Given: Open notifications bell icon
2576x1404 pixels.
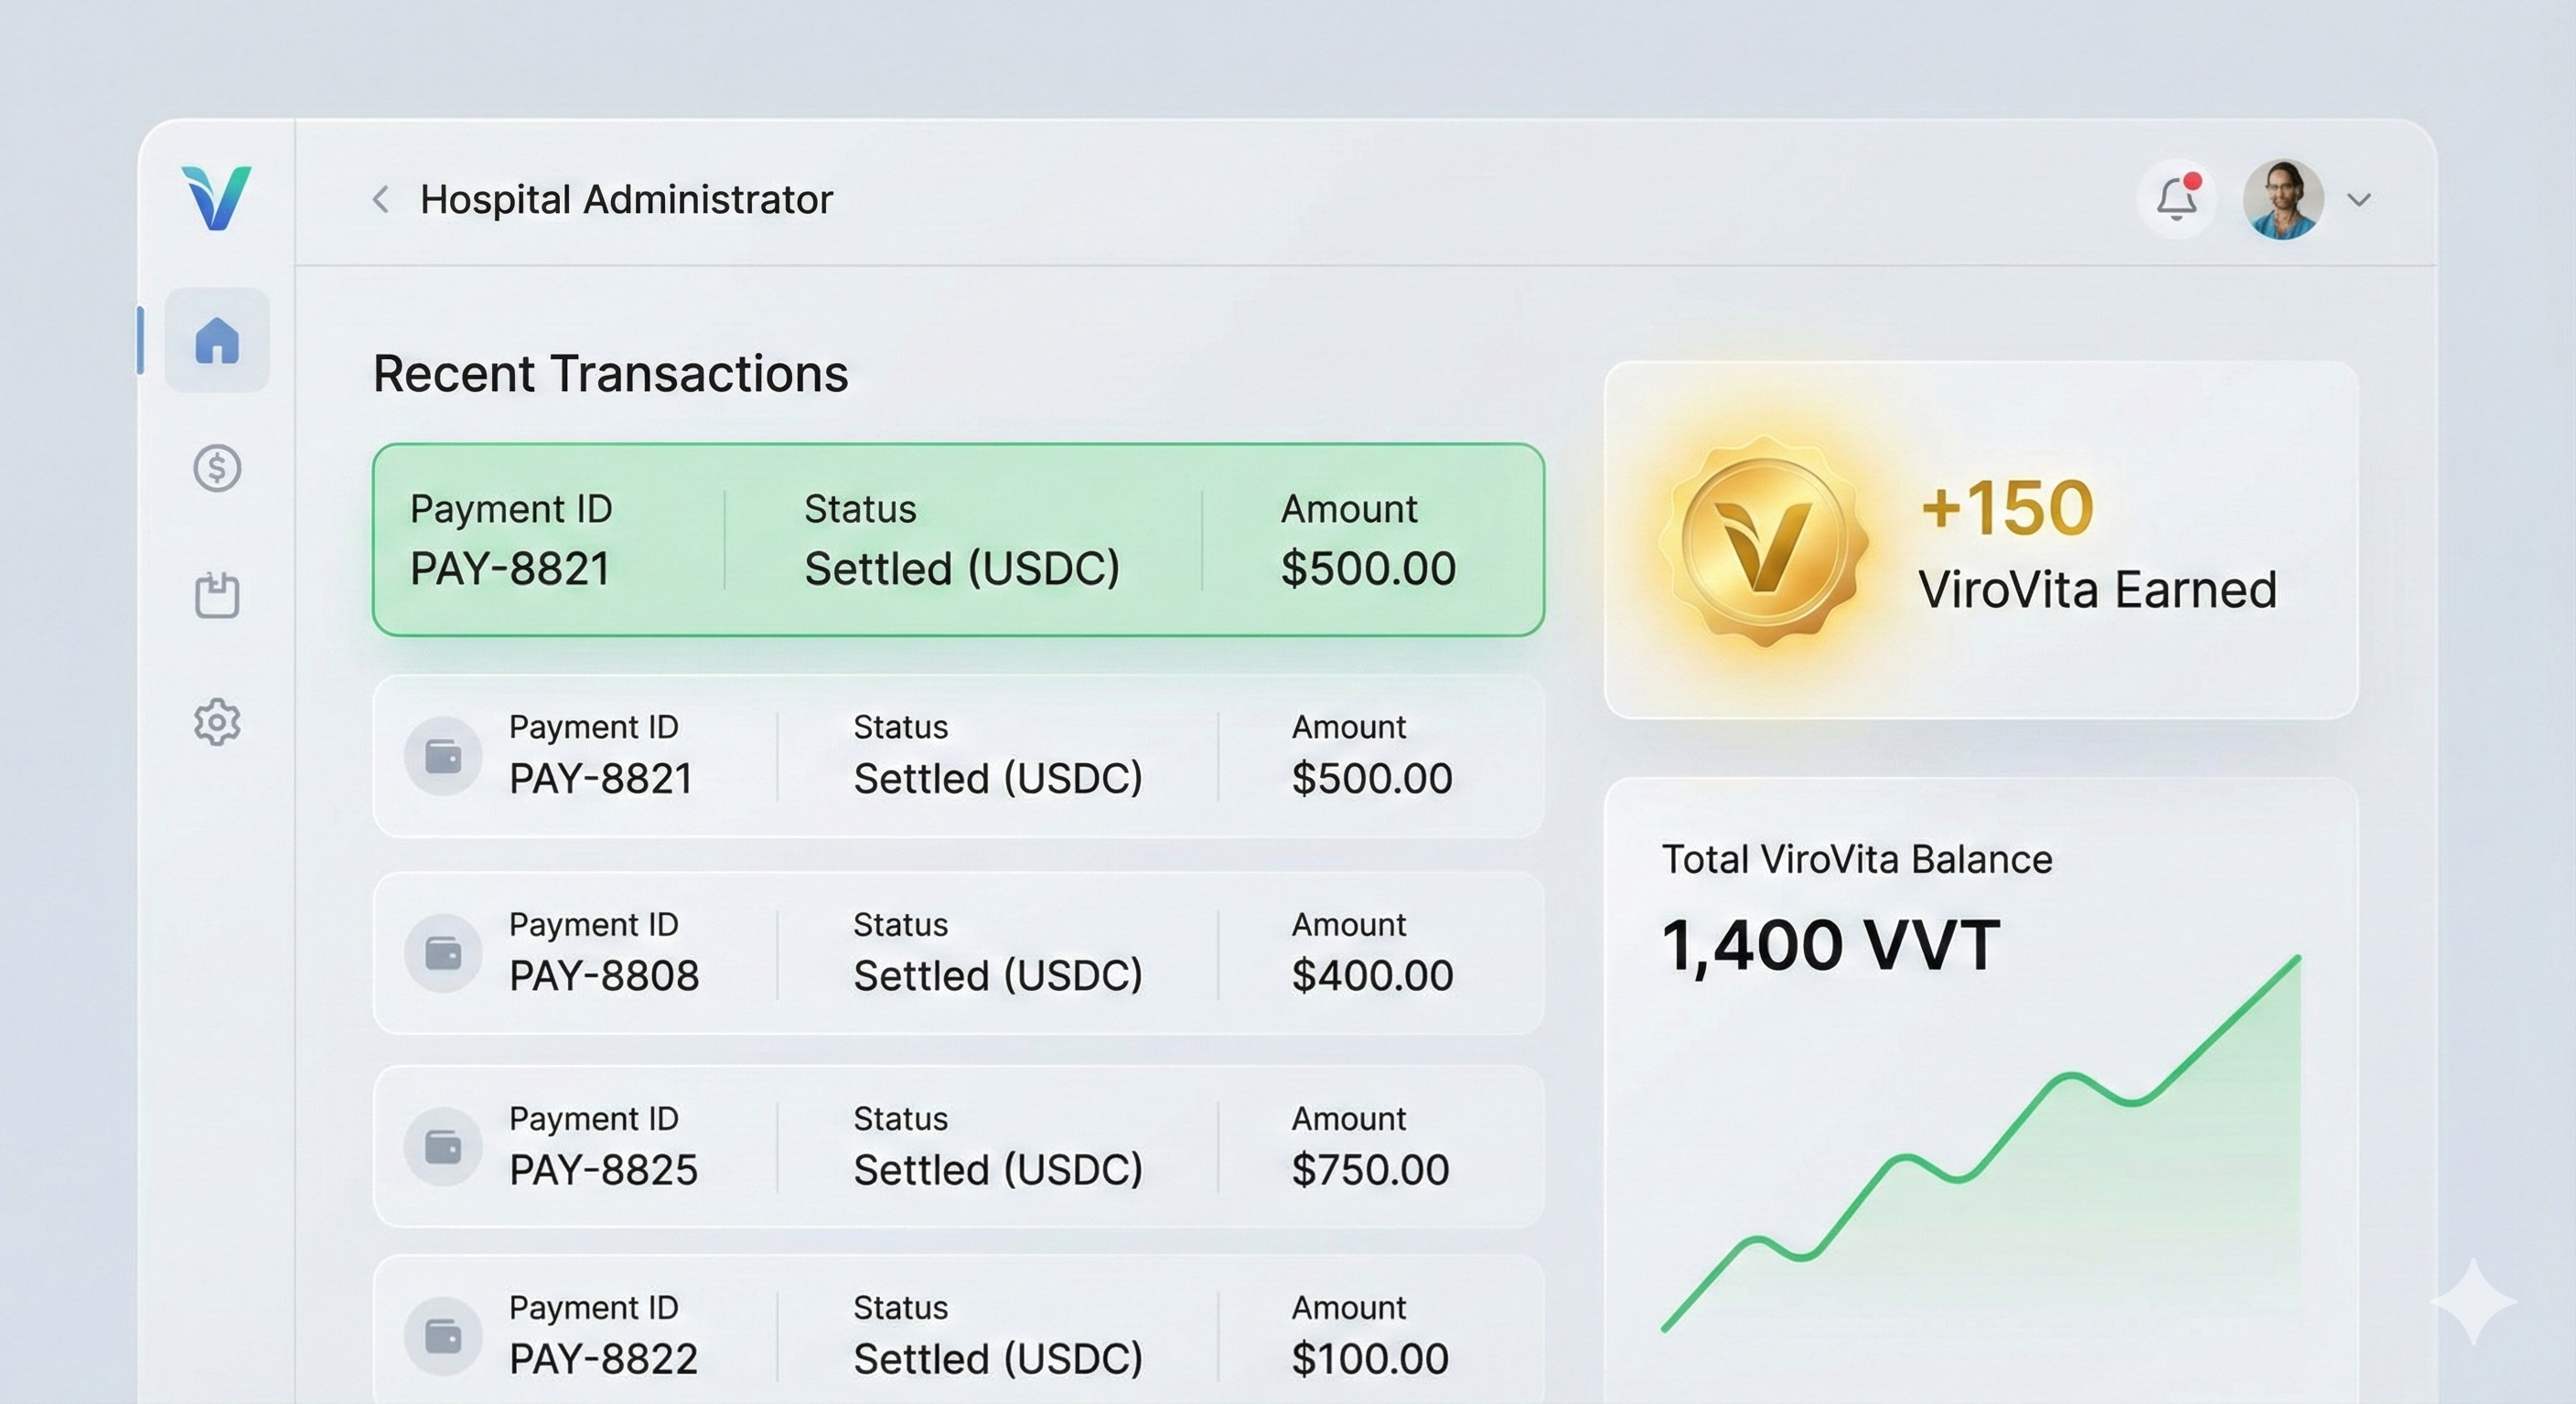Looking at the screenshot, I should [2175, 200].
